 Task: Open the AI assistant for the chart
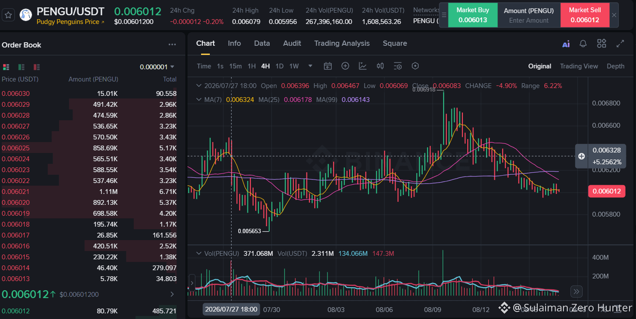pyautogui.click(x=566, y=44)
